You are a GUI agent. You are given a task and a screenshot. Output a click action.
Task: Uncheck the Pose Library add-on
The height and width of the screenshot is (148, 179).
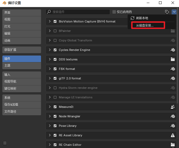coord(55,126)
